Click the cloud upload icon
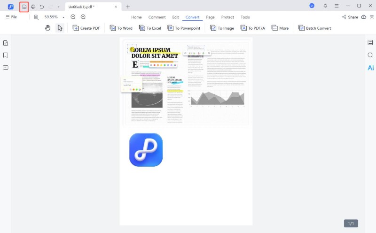The image size is (376, 233). [364, 17]
